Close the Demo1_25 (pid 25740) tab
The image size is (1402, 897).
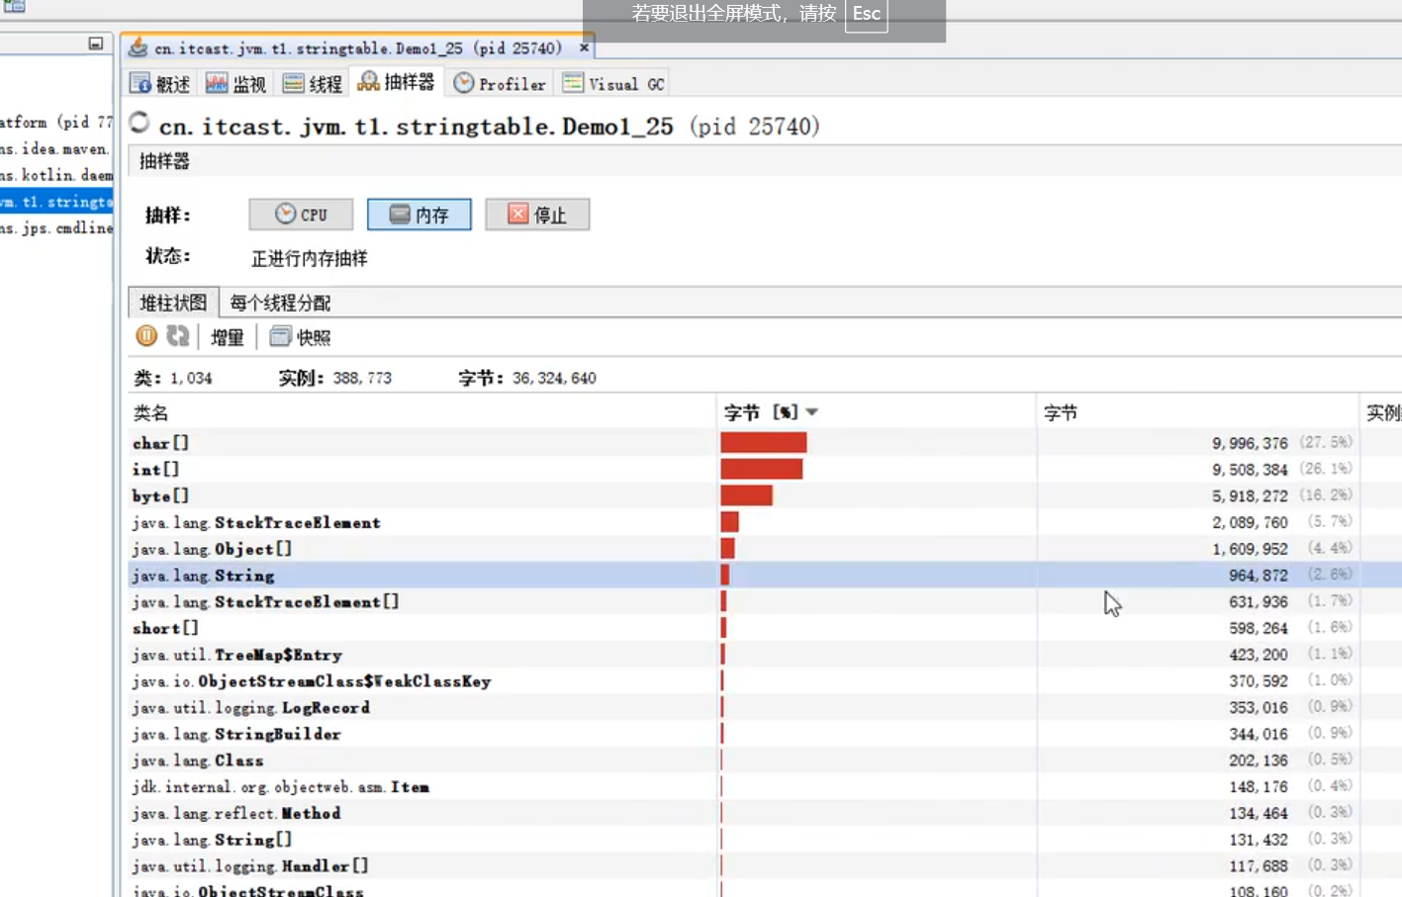pos(584,47)
